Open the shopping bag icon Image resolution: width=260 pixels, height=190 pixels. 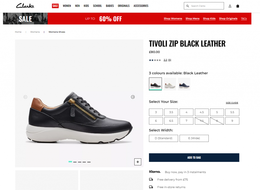(238, 6)
